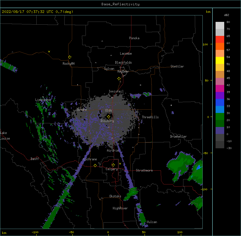
Task: Click the Ponoka city label
Action: (x=134, y=38)
